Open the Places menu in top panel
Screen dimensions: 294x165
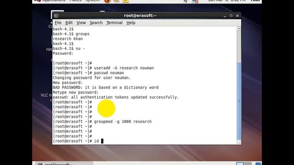(x=75, y=1)
